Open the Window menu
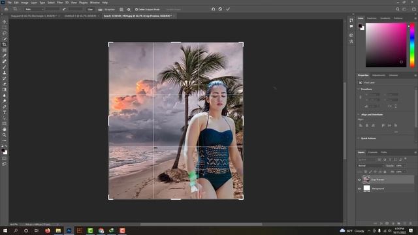418x235 pixels. (95, 3)
